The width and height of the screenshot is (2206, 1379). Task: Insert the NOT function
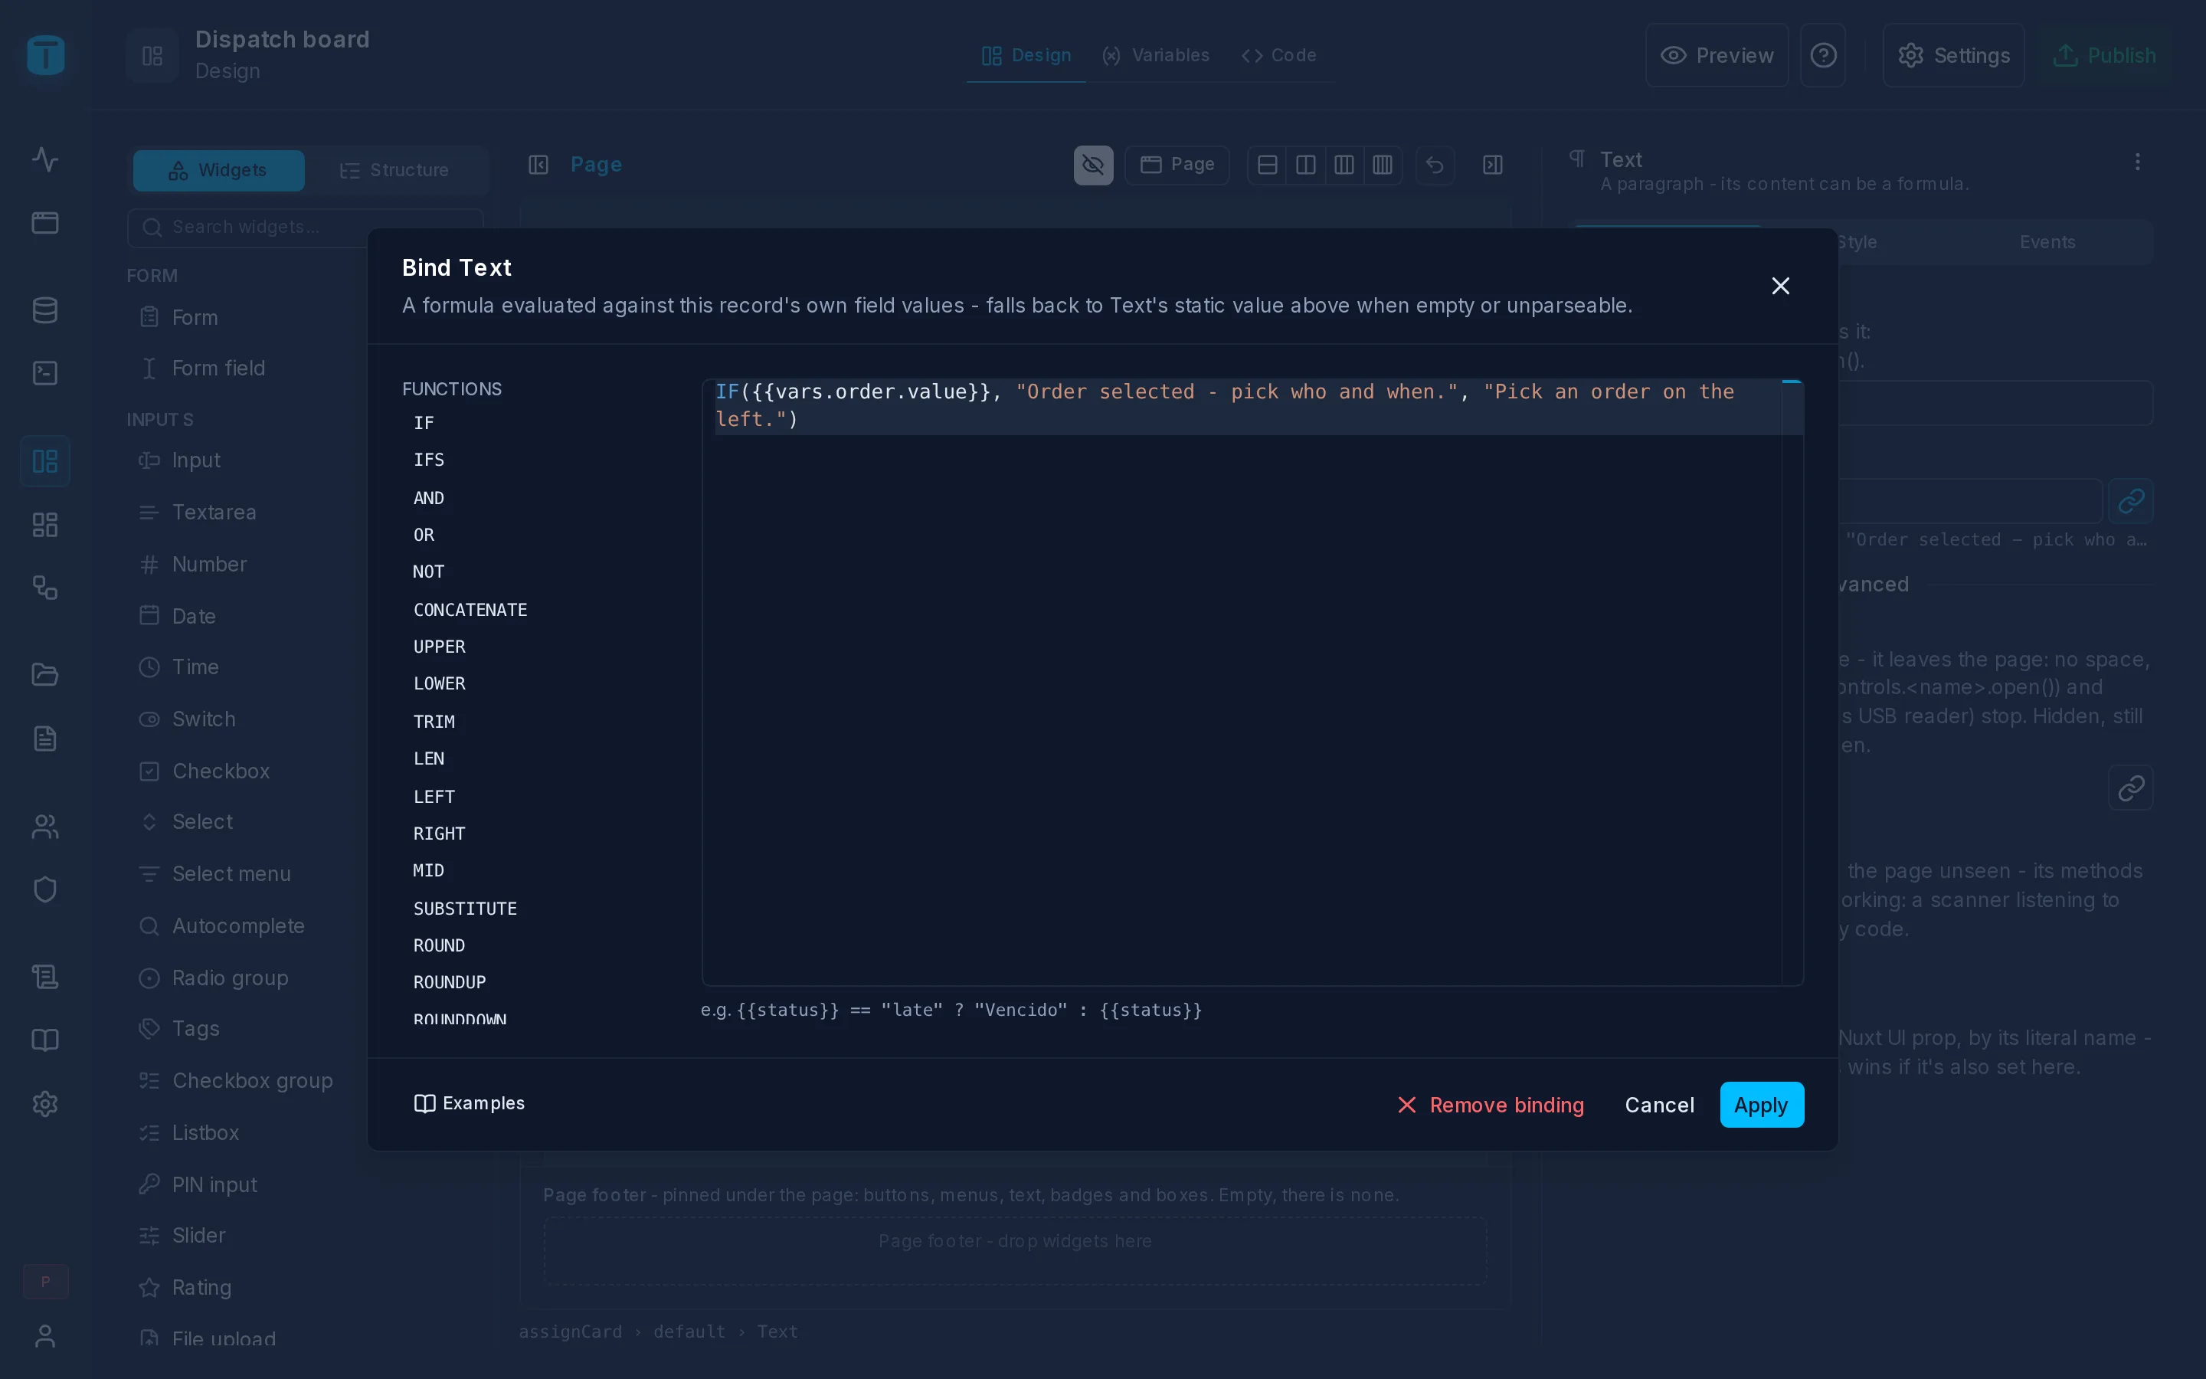pos(428,572)
